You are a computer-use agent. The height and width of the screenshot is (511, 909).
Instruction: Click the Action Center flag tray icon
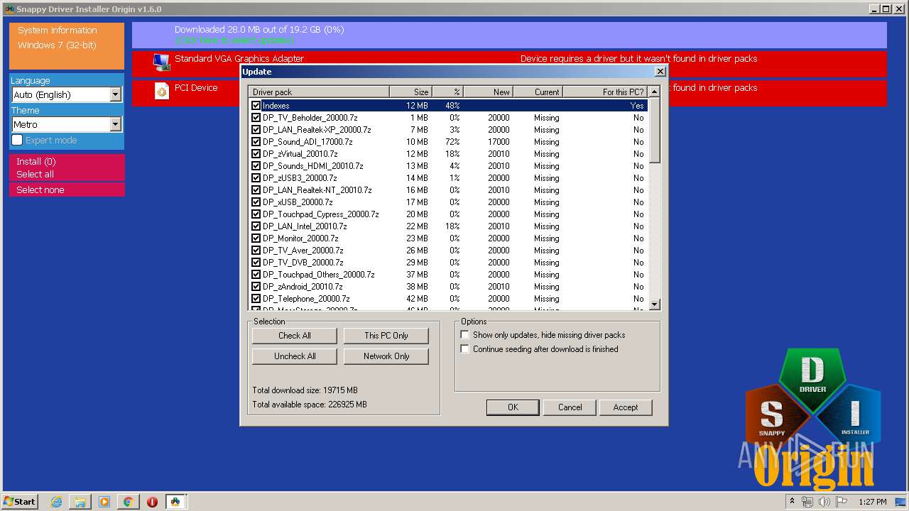coord(842,502)
